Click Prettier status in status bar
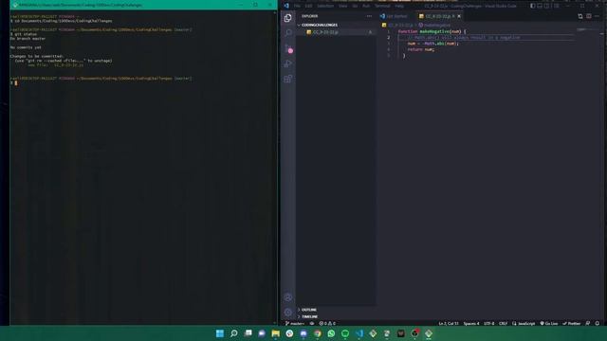607x341 pixels. pos(571,323)
